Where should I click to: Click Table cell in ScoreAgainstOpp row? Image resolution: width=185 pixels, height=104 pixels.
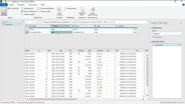click(61, 32)
